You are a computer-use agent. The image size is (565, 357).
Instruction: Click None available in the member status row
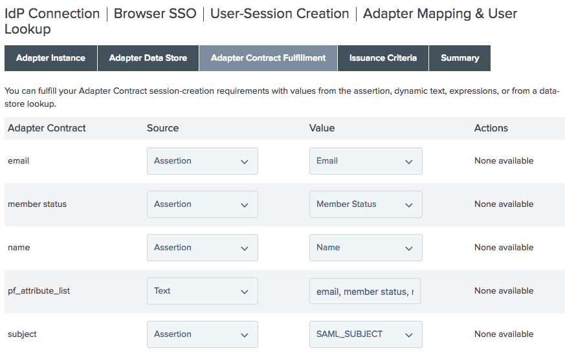504,204
